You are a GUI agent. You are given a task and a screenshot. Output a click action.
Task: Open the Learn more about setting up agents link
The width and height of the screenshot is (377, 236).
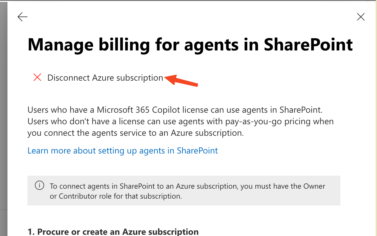tap(123, 151)
